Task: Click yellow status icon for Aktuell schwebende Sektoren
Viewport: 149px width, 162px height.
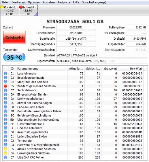Action: click(5, 149)
